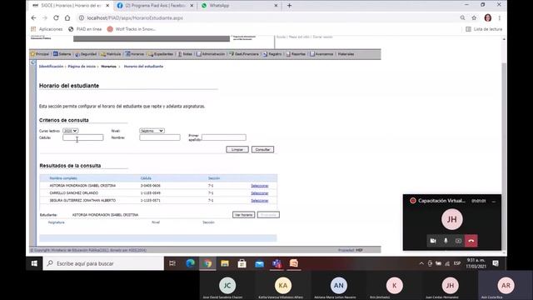Open the Windows Start menu
The height and width of the screenshot is (300, 533).
coord(34,263)
